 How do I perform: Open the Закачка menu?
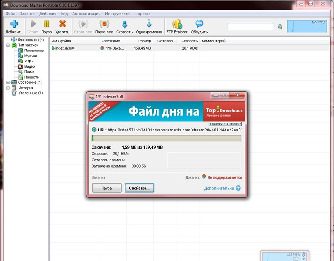pyautogui.click(x=27, y=14)
